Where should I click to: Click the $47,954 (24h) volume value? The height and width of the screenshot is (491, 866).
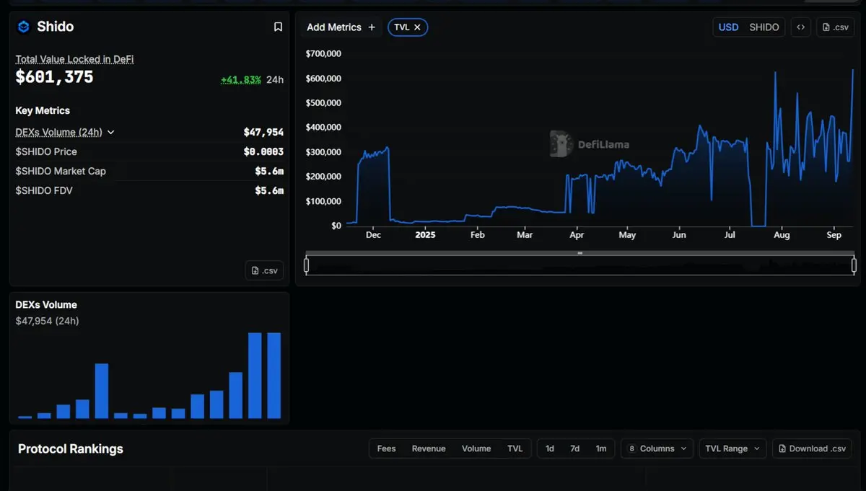pos(47,321)
